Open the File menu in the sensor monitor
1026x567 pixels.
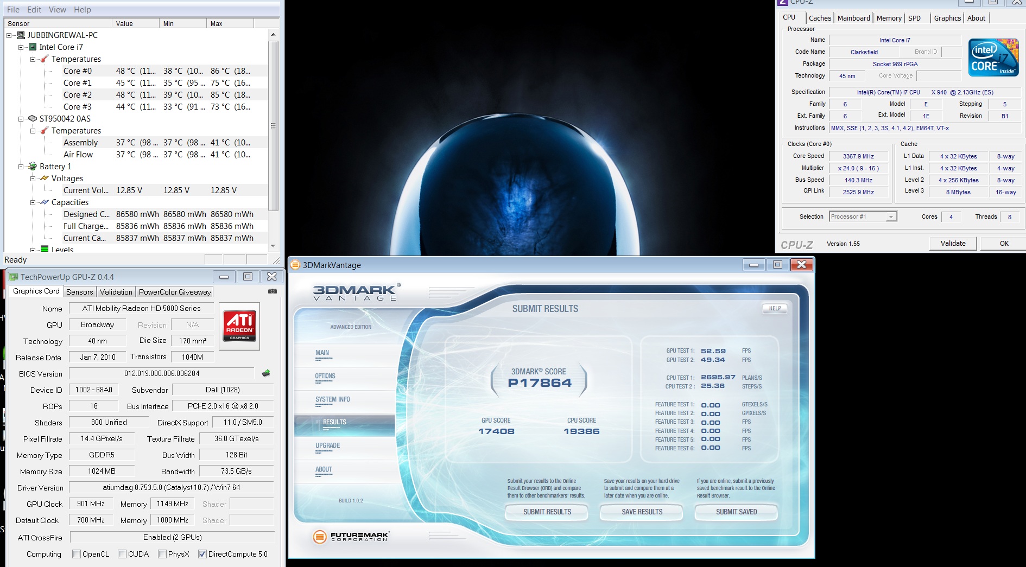coord(13,10)
